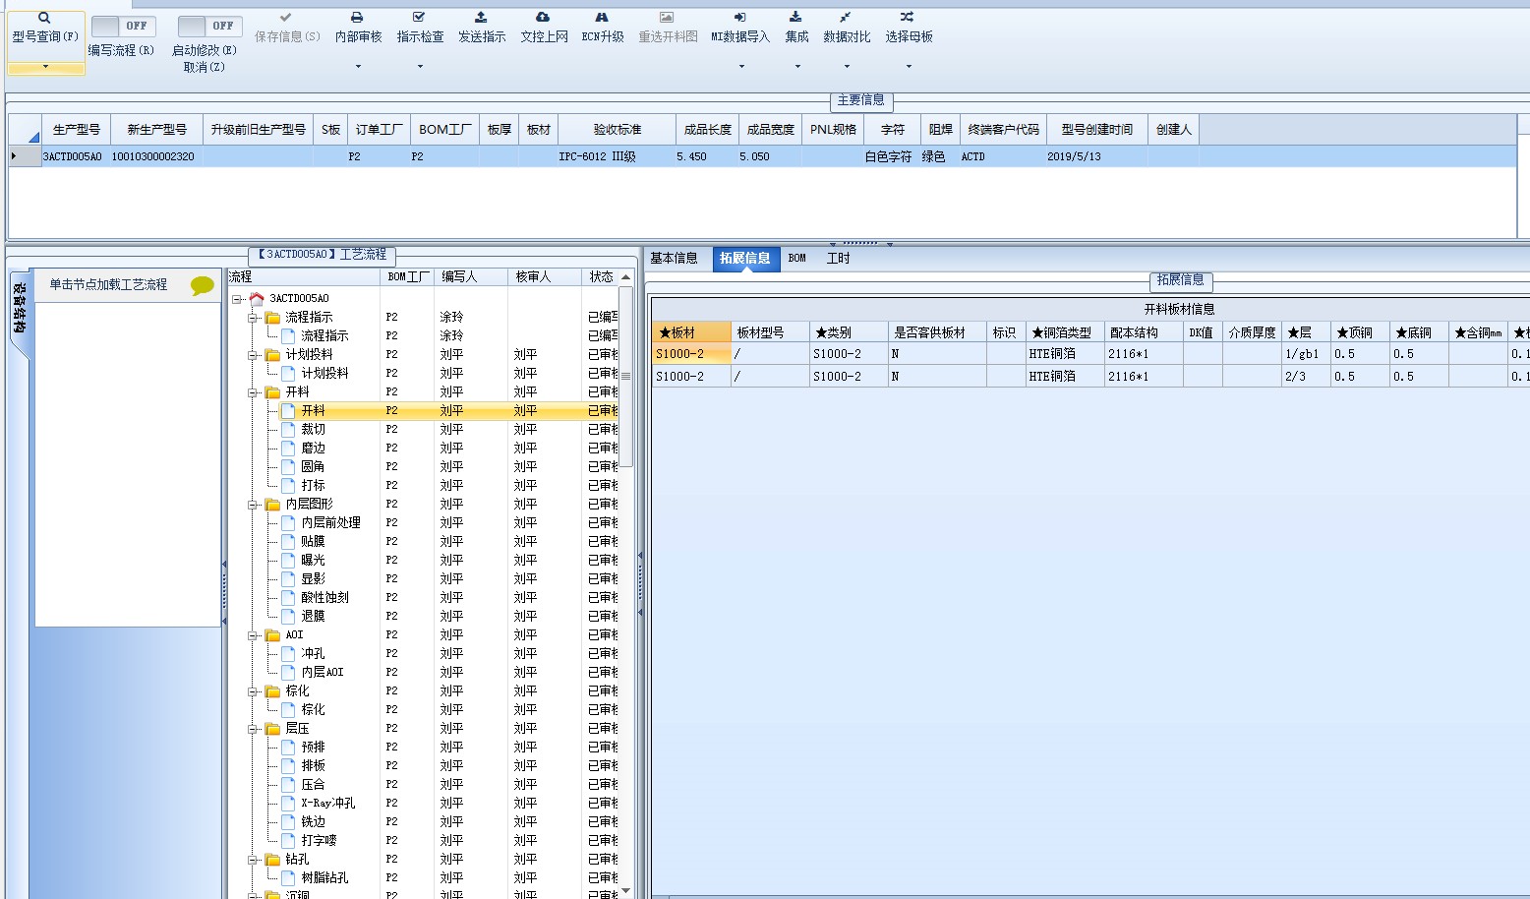The image size is (1530, 899).
Task: Click the 重选开料图 image icon
Action: coord(667,18)
